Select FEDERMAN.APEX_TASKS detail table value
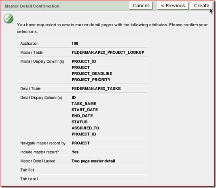 (x=96, y=88)
